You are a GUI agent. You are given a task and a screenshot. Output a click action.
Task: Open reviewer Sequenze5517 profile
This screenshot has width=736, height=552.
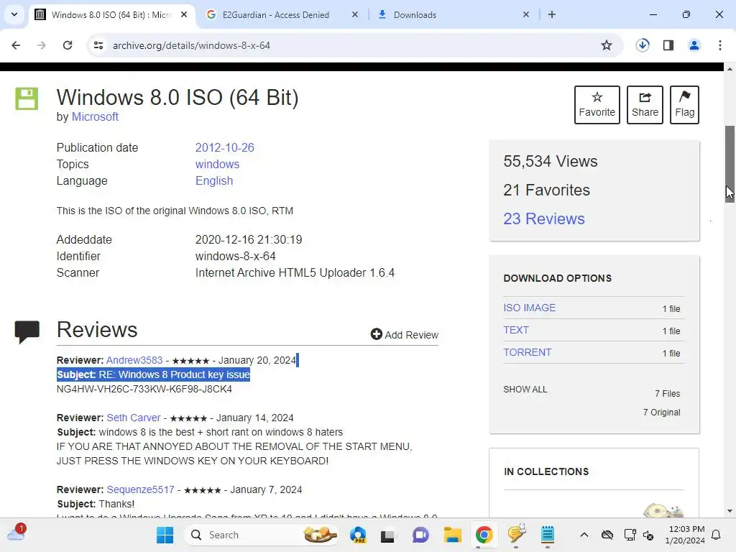tap(140, 489)
